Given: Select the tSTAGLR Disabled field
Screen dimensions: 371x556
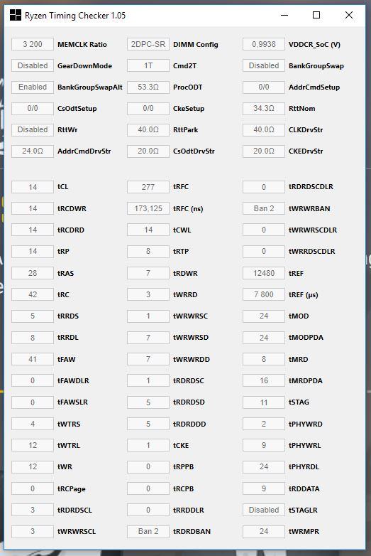Looking at the screenshot, I should [x=264, y=510].
